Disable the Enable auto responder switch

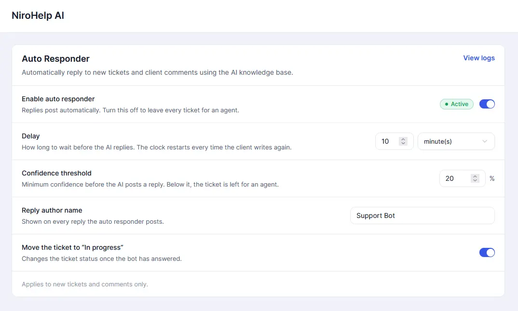pos(487,104)
